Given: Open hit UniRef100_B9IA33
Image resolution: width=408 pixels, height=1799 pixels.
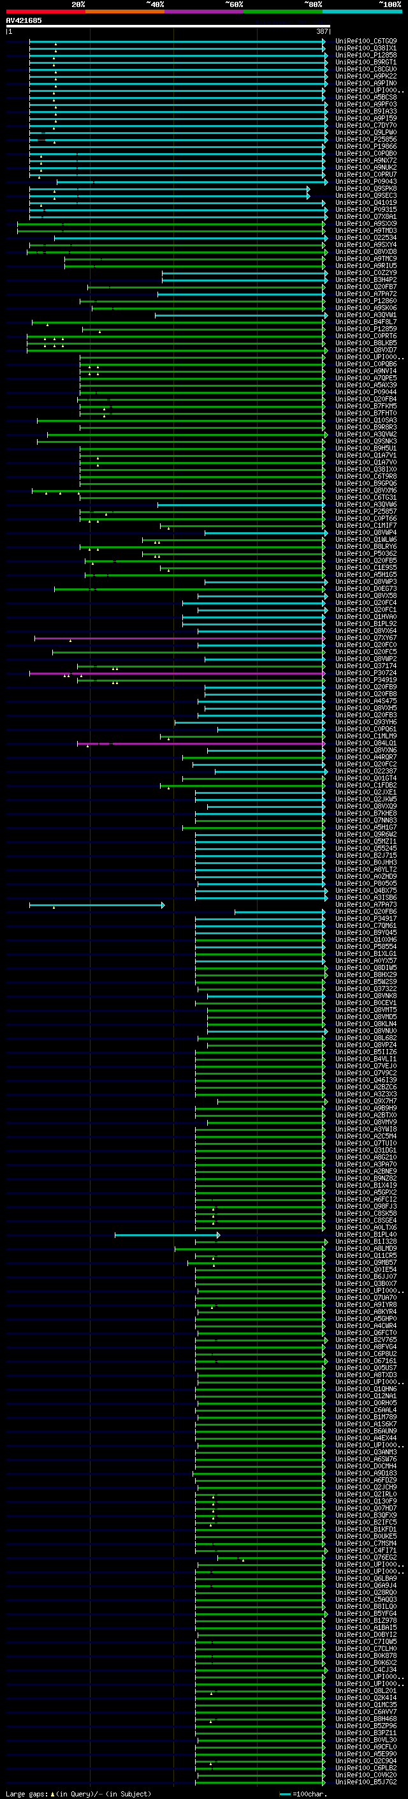Looking at the screenshot, I should [x=365, y=111].
